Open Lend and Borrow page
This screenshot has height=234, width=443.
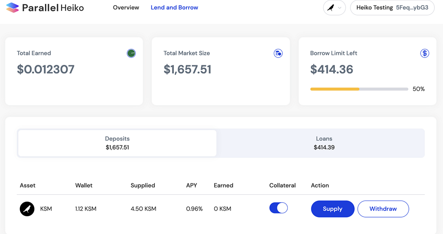[x=174, y=7]
